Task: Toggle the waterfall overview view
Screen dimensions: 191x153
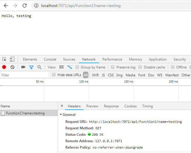Action: 70,67
